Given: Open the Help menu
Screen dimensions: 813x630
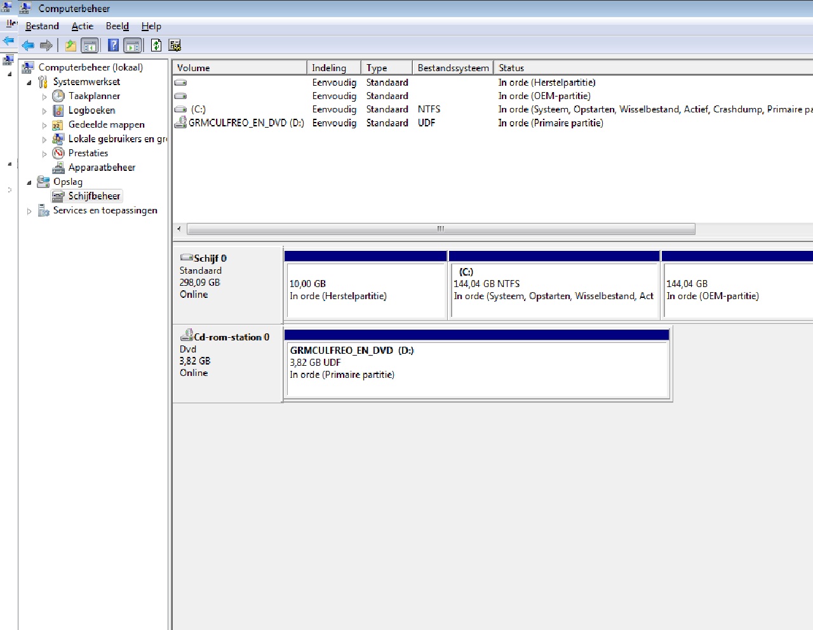Looking at the screenshot, I should coord(151,26).
